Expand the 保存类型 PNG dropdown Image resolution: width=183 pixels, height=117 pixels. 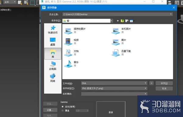[x=146, y=88]
